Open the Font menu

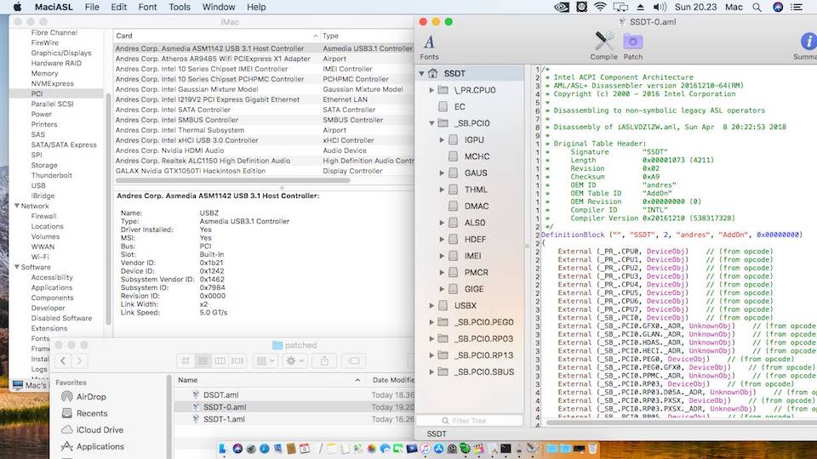coord(147,8)
